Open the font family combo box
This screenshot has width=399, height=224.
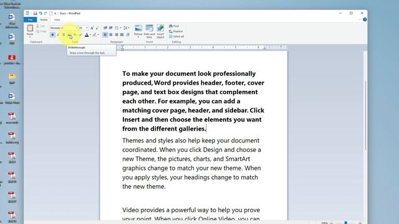(64, 27)
